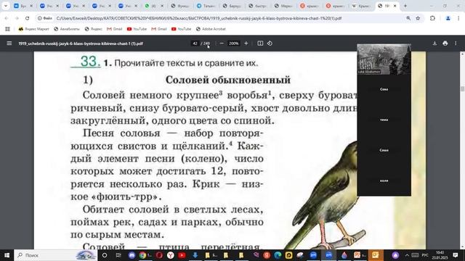The width and height of the screenshot is (465, 261).
Task: Select the Luka video thumbnail in the call panel
Action: tap(384, 59)
